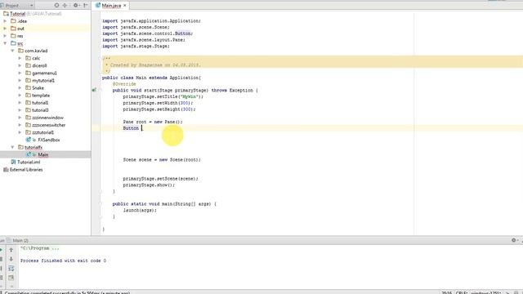The image size is (523, 294).
Task: Click scroll from source target icon
Action: pyautogui.click(x=56, y=6)
